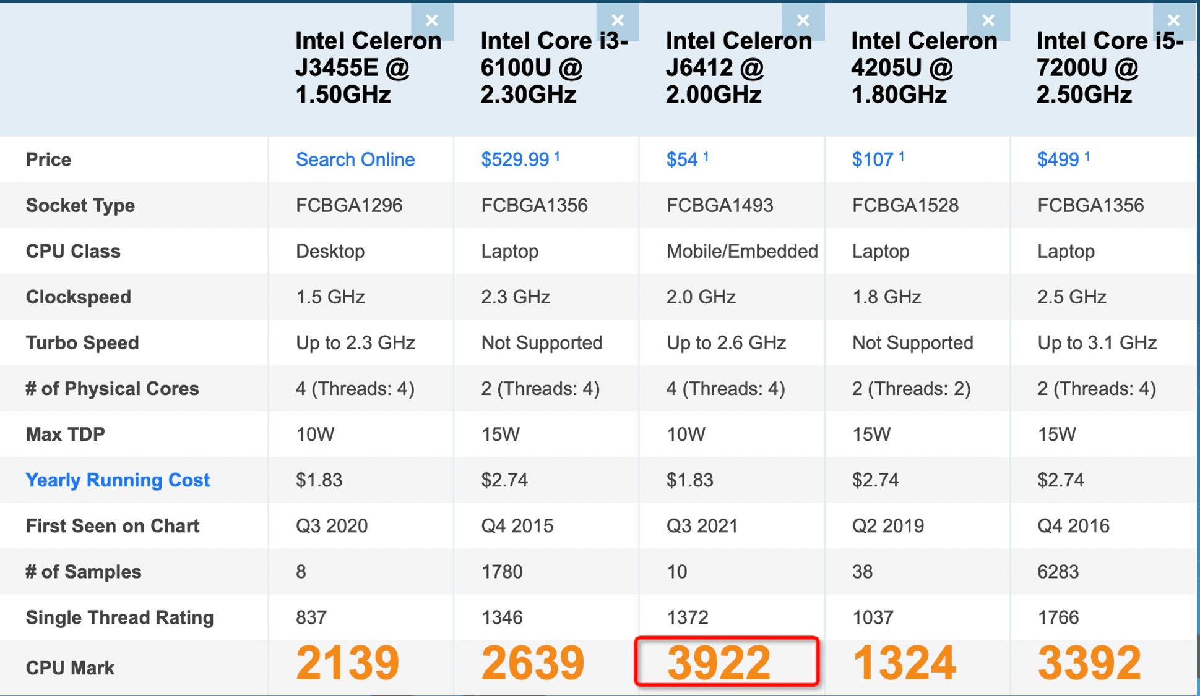Open the Yearly Running Cost link
The height and width of the screenshot is (696, 1200).
[x=118, y=480]
